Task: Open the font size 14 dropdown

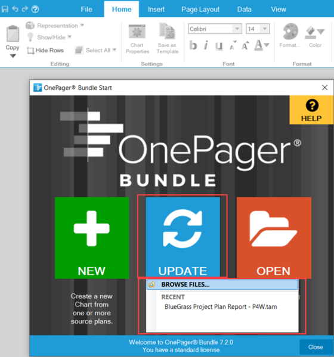Action: pos(265,29)
